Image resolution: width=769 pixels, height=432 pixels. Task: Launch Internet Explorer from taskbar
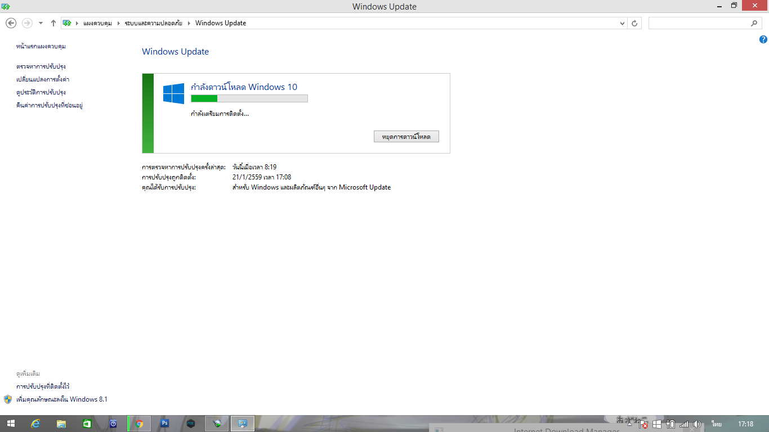(x=36, y=424)
